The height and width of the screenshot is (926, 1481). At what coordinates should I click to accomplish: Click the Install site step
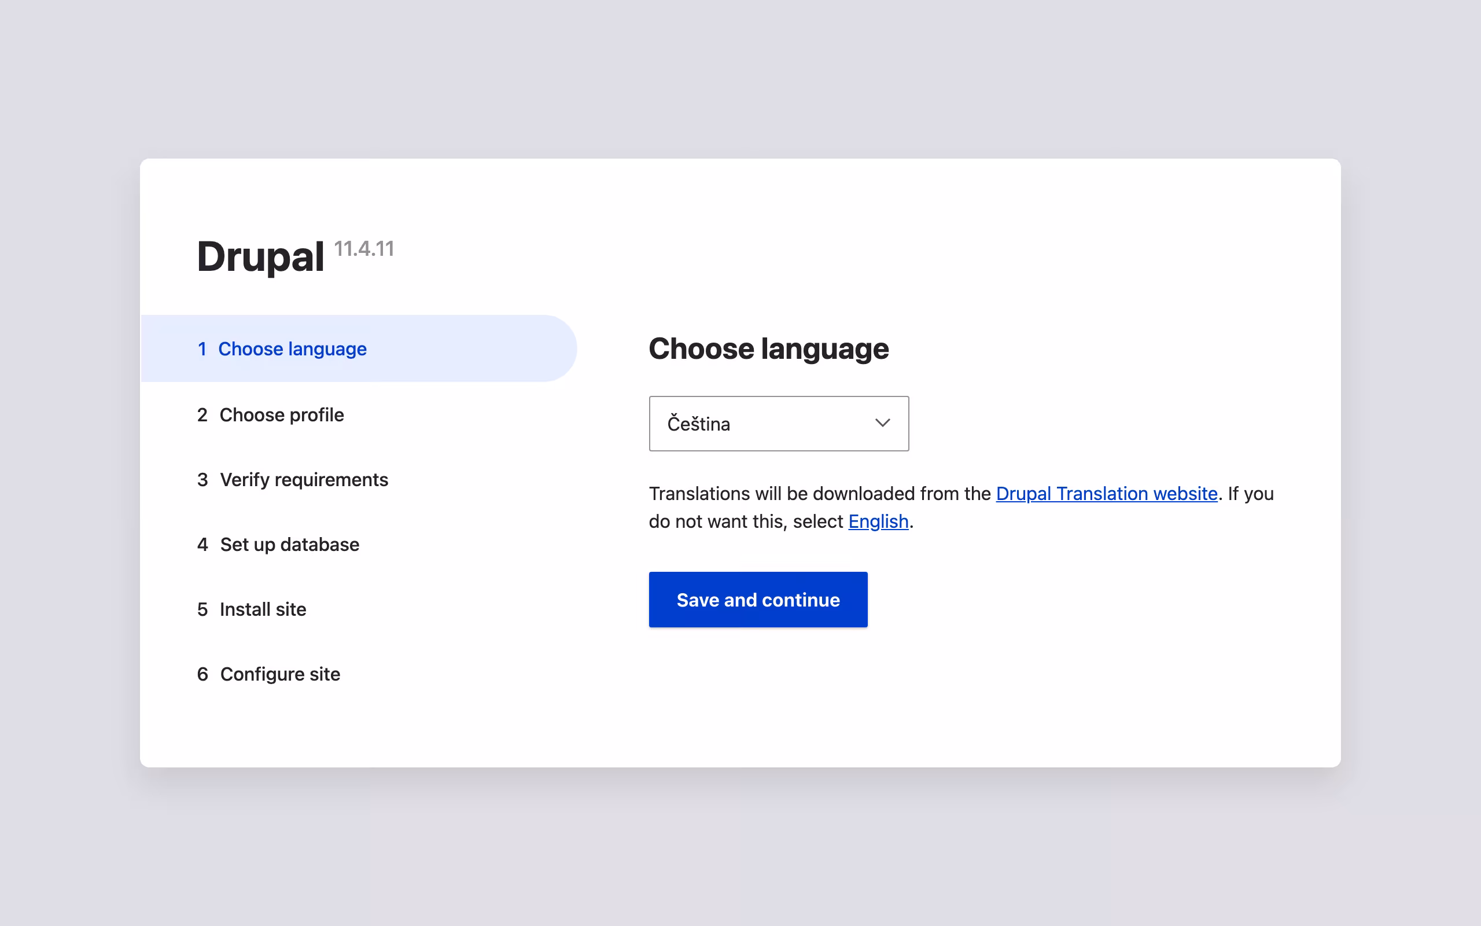252,609
